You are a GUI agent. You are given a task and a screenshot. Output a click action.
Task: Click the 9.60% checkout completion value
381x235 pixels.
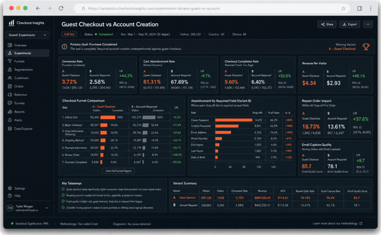[x=232, y=82]
